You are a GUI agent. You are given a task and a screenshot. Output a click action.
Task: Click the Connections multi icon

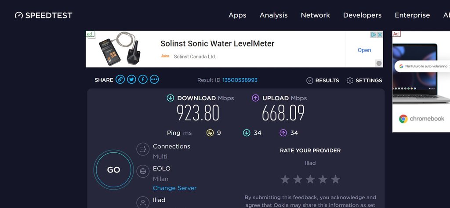tap(143, 149)
